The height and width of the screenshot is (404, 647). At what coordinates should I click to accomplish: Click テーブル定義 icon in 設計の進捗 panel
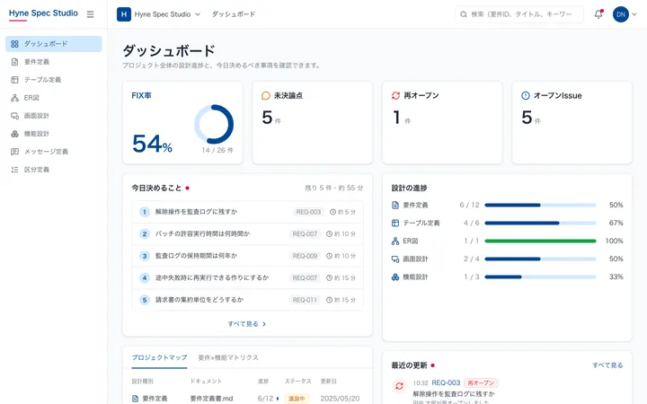[395, 223]
